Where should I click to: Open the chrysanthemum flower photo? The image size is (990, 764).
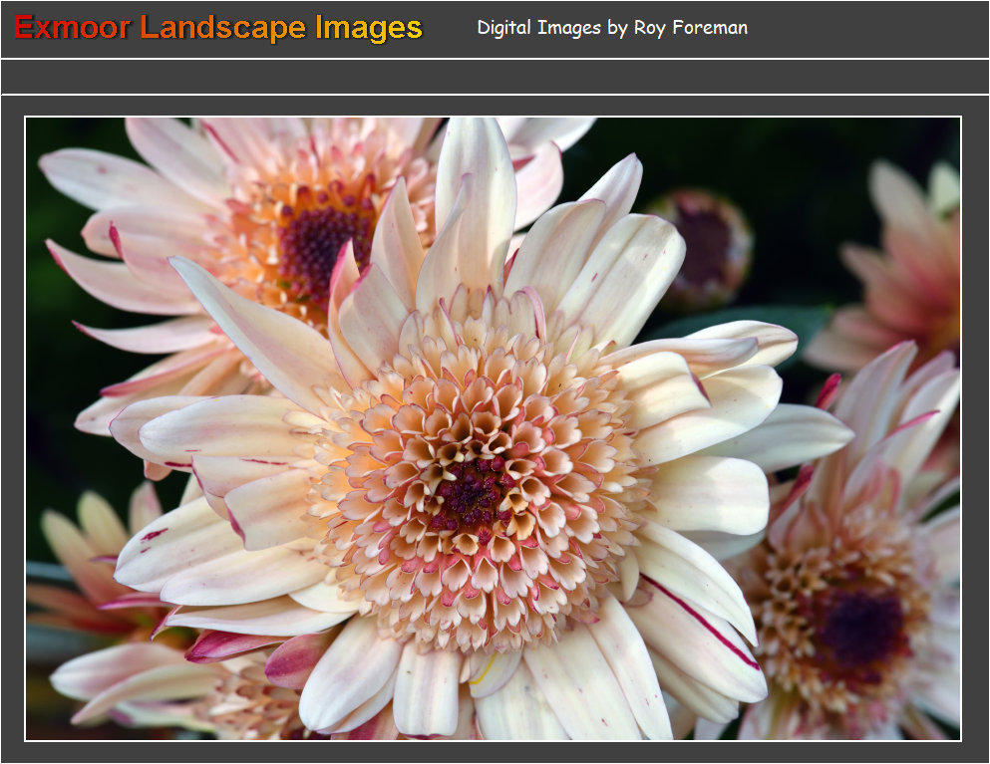(x=494, y=428)
